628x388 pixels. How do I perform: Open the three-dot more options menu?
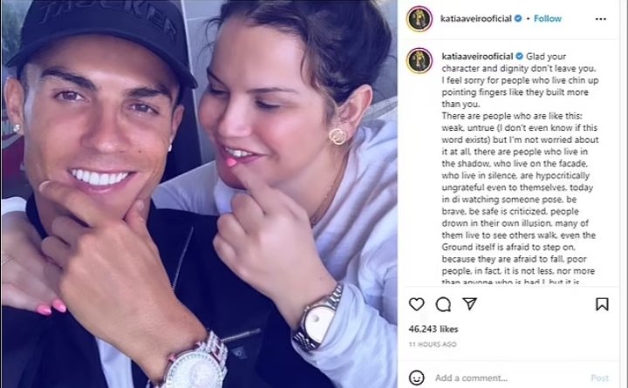tap(600, 19)
